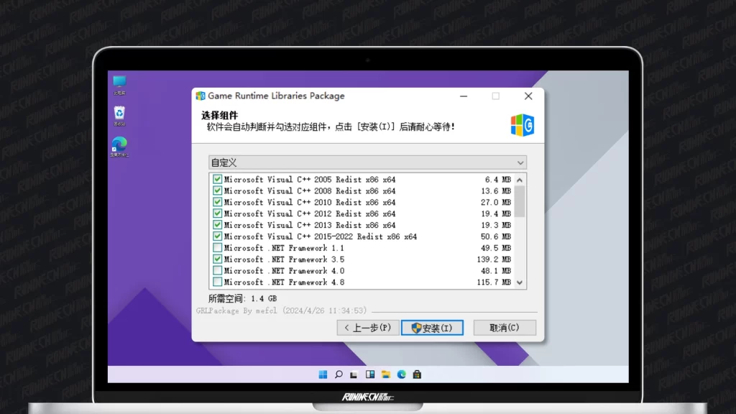Open the 自定义 install type dropdown
Viewport: 736px width, 414px height.
coord(367,163)
